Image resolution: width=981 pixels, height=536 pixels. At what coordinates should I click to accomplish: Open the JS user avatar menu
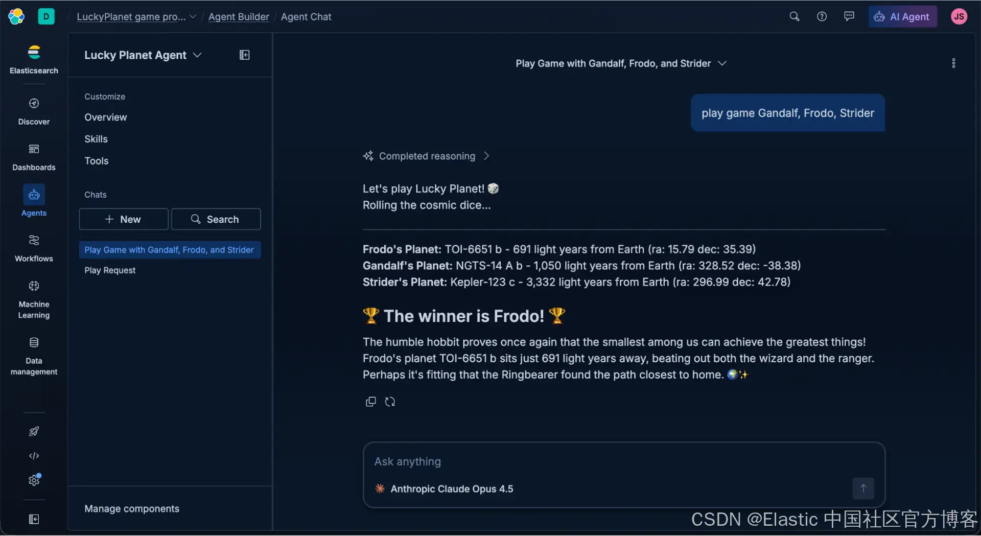(959, 16)
